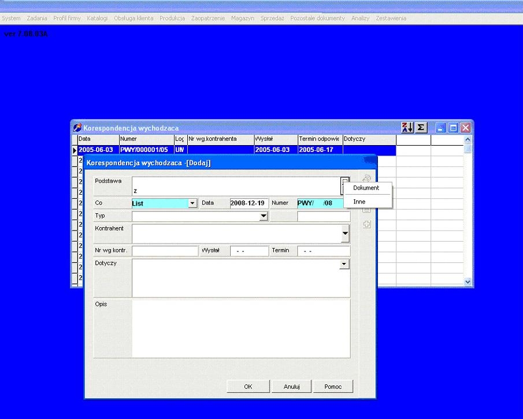Click the plus icon on dialog's right side
This screenshot has width=523, height=419.
[x=366, y=224]
